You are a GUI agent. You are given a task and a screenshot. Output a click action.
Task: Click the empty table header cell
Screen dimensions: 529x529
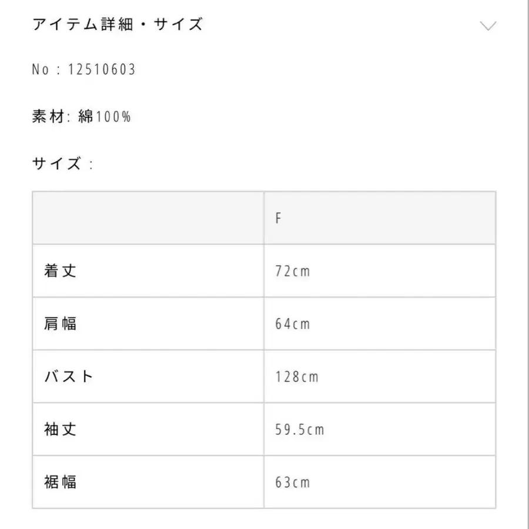click(x=147, y=217)
